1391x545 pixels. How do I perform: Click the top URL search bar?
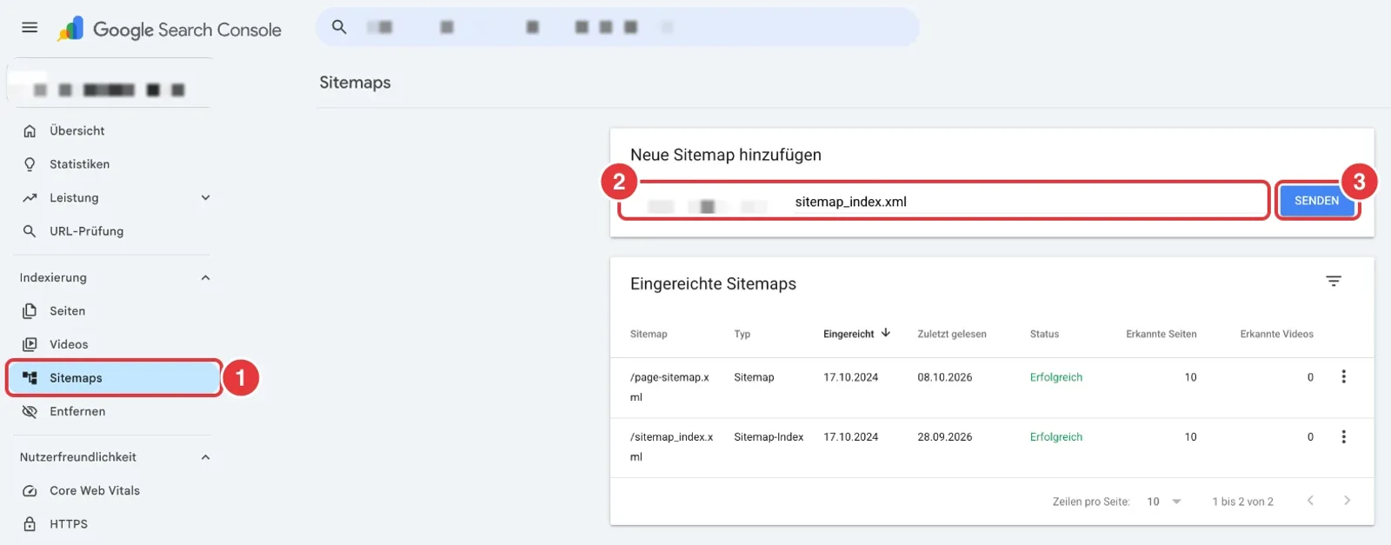coord(617,27)
